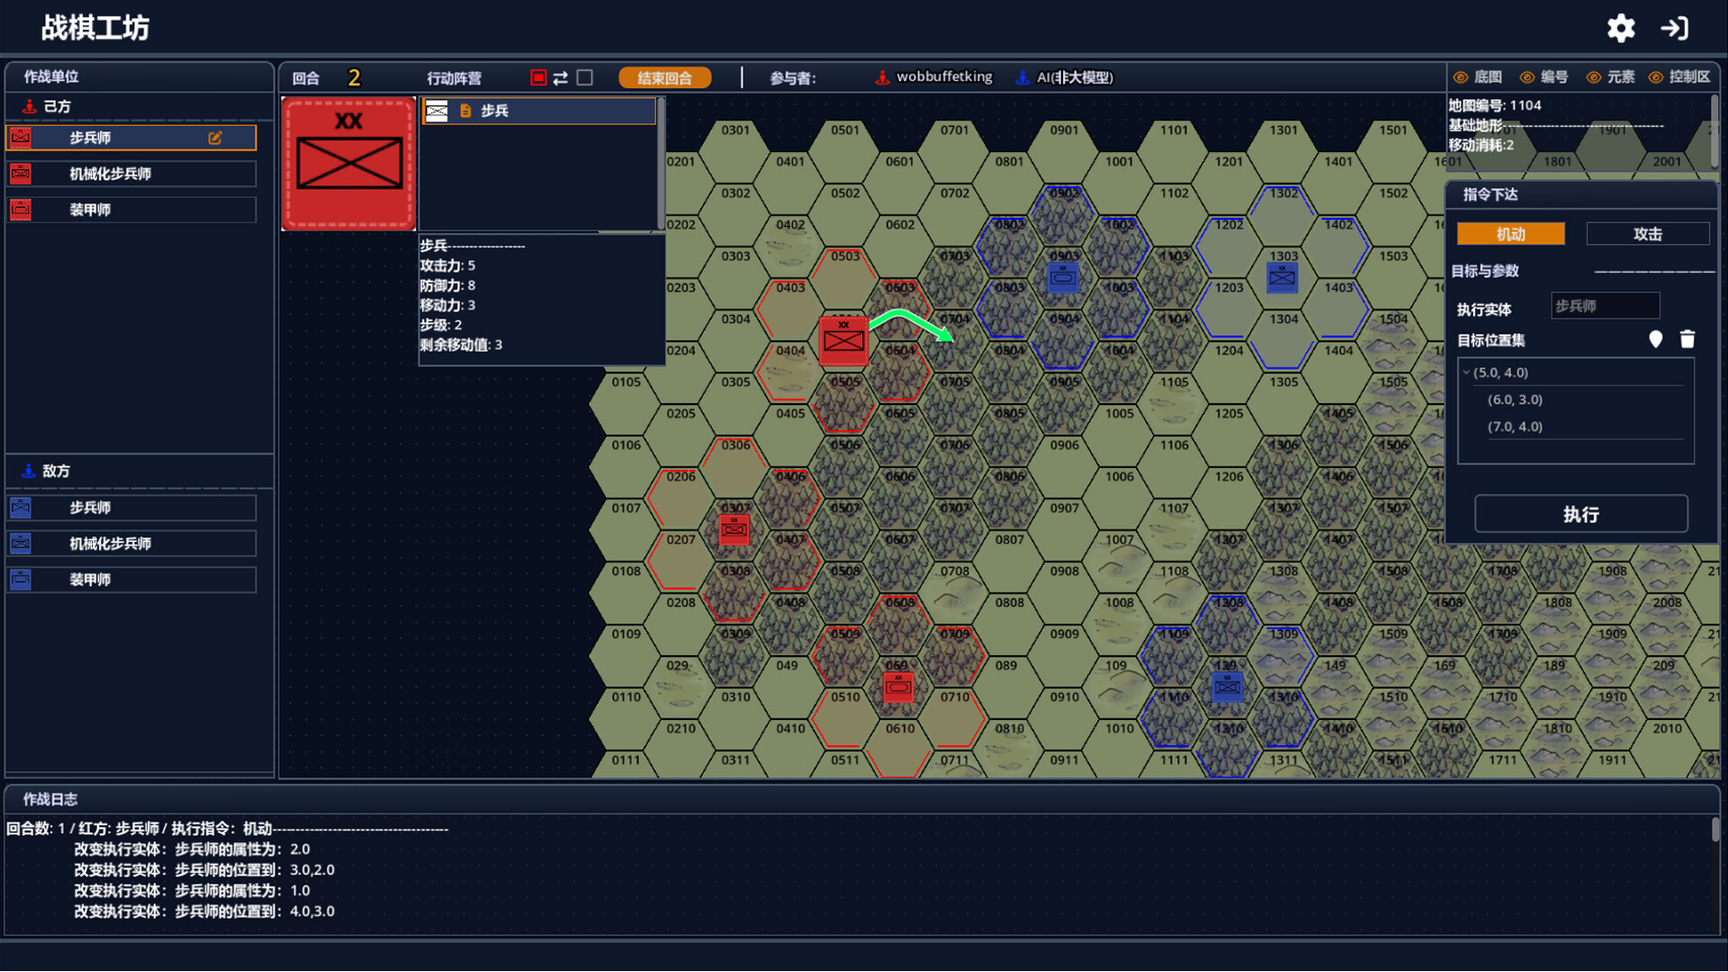
Task: Click blue 装甲师 unit icon in enemy list
Action: click(x=21, y=580)
